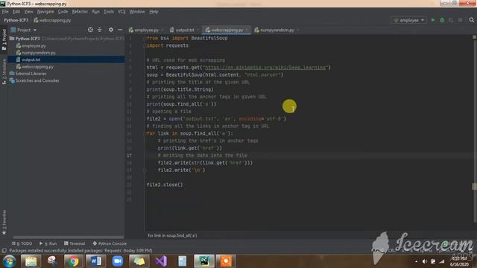The image size is (477, 268).
Task: Open Project panel settings gear
Action: 111,30
